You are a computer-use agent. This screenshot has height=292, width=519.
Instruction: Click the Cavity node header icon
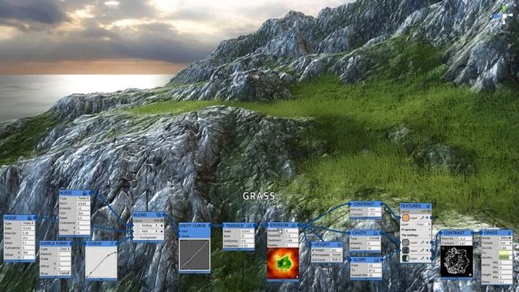pos(375,233)
